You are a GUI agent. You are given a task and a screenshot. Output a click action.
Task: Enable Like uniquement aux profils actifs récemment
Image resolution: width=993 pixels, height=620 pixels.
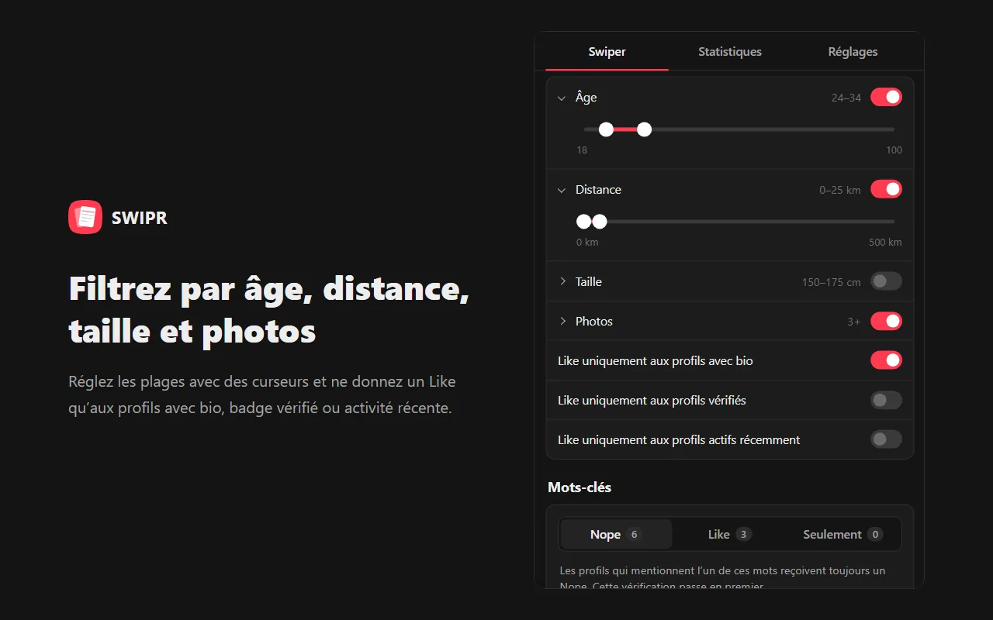886,439
